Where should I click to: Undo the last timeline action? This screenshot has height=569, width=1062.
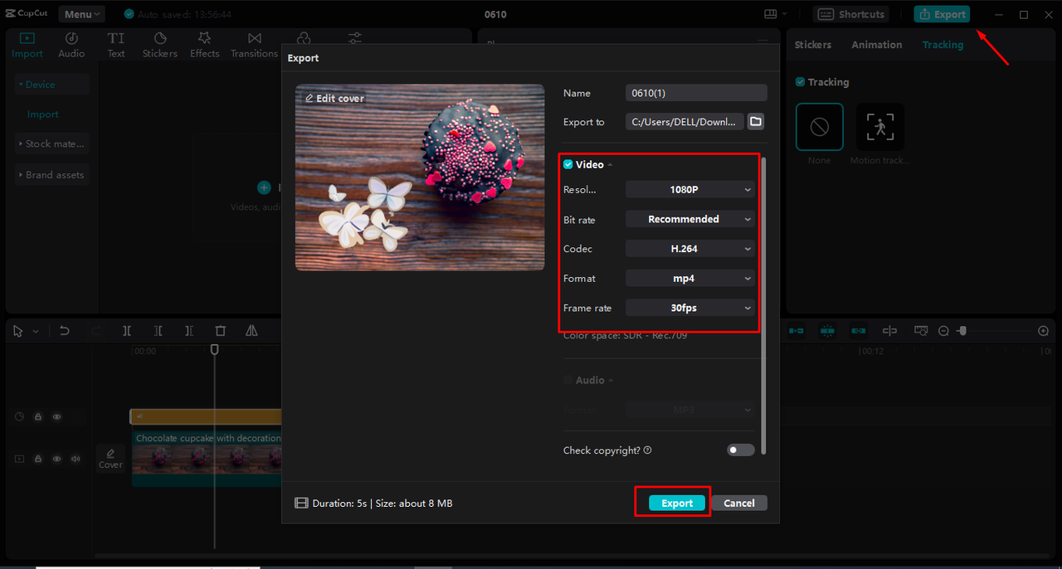pyautogui.click(x=64, y=331)
